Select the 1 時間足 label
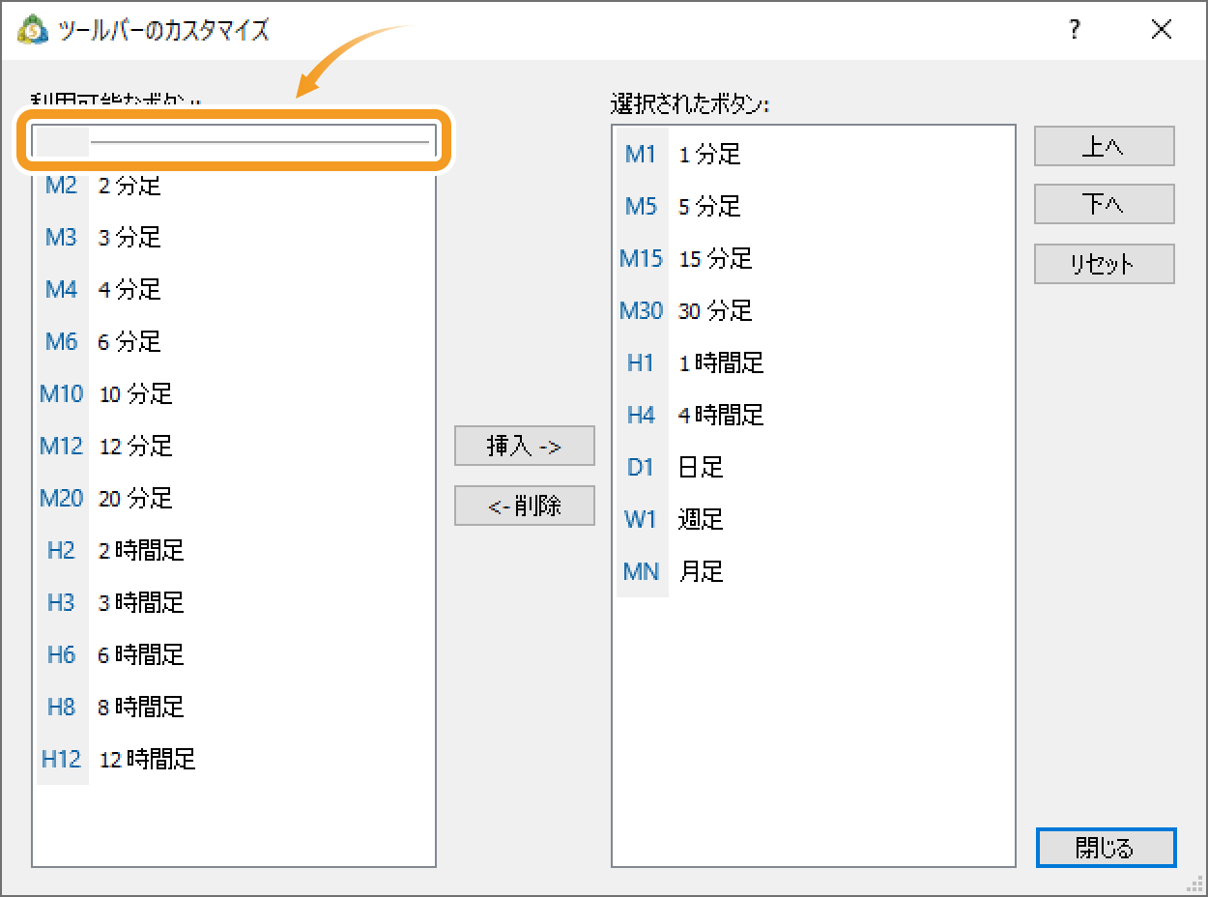 tap(721, 362)
